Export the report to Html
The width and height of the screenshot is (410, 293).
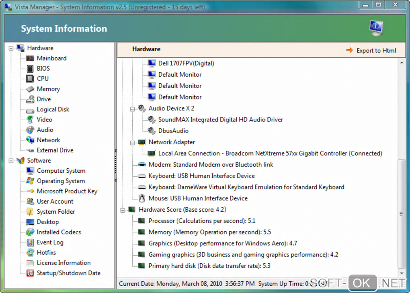[371, 51]
